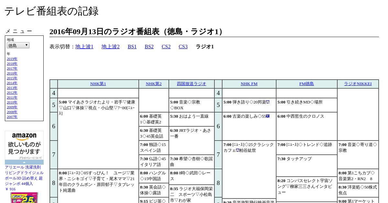Switch display to 地上波2
This screenshot has height=203, width=388.
pyautogui.click(x=111, y=47)
